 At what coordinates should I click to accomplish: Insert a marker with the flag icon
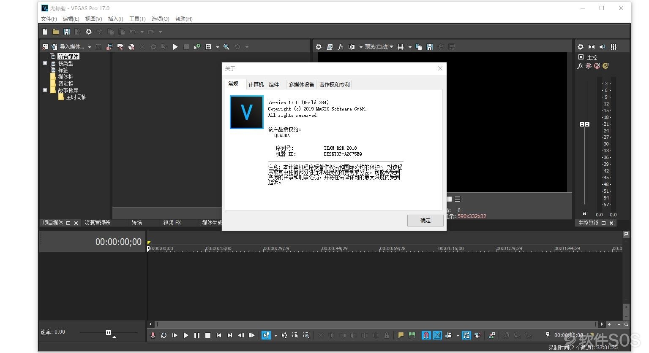(x=401, y=335)
